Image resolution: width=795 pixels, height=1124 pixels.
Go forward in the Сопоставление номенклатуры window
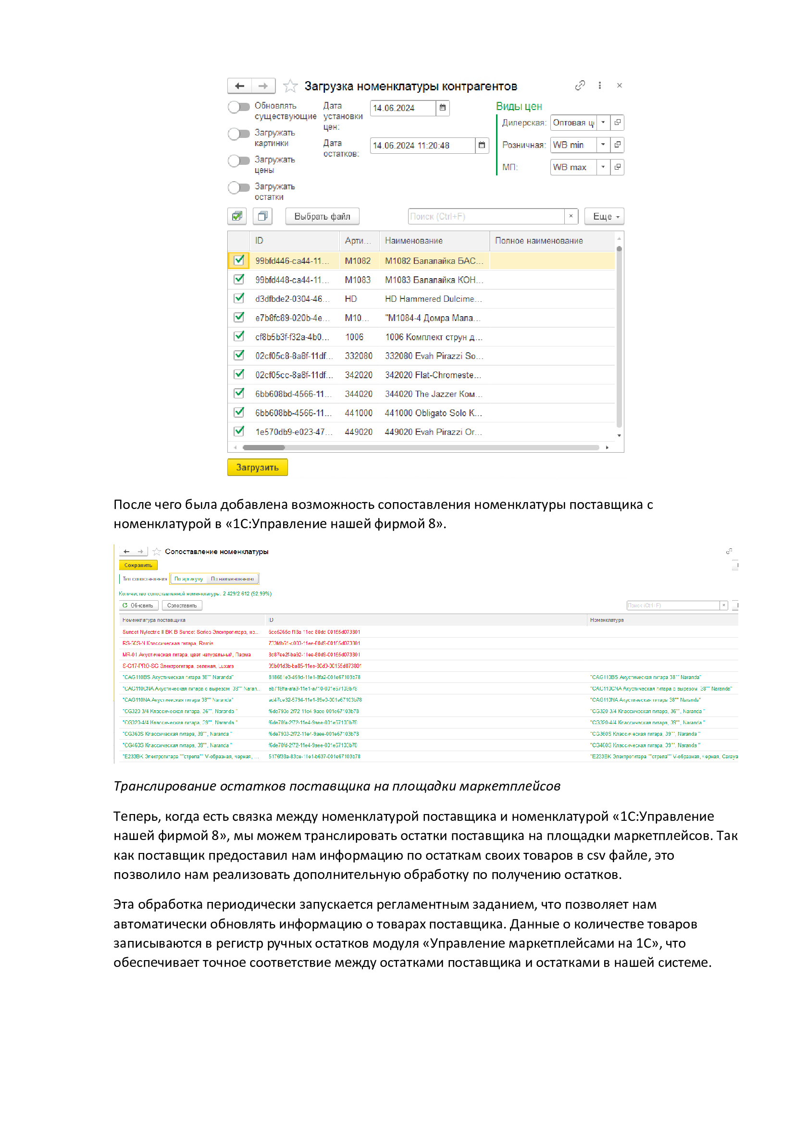pyautogui.click(x=140, y=552)
